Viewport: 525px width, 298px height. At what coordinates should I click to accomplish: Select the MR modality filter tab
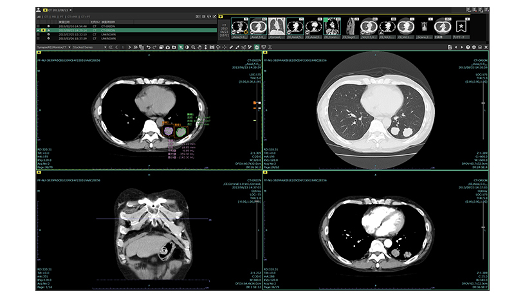(x=55, y=18)
